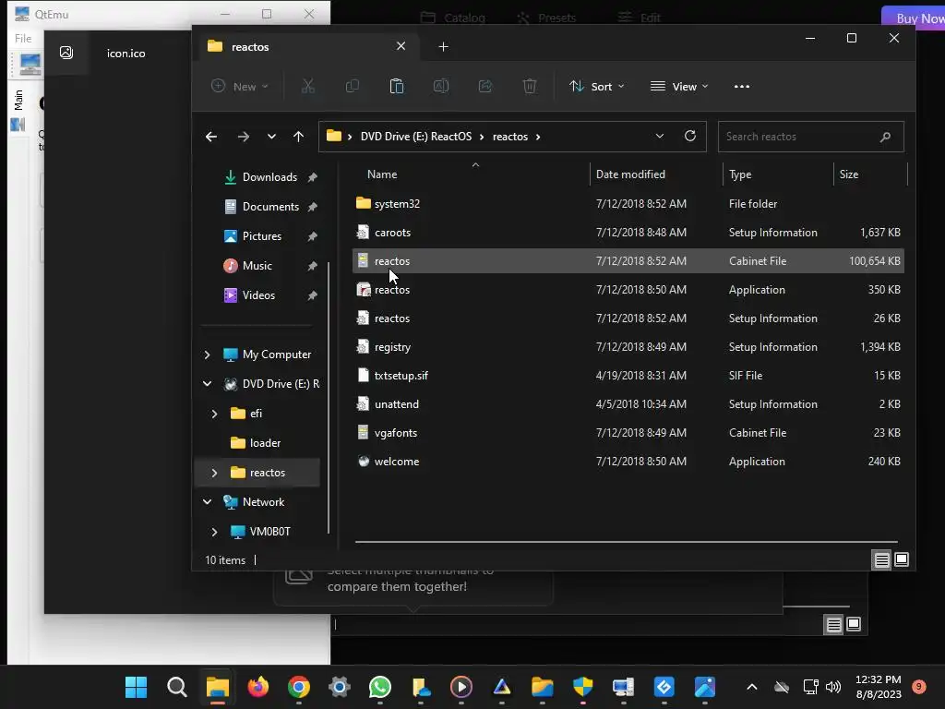Click the Share icon in toolbar
Viewport: 945px width, 709px height.
(485, 86)
